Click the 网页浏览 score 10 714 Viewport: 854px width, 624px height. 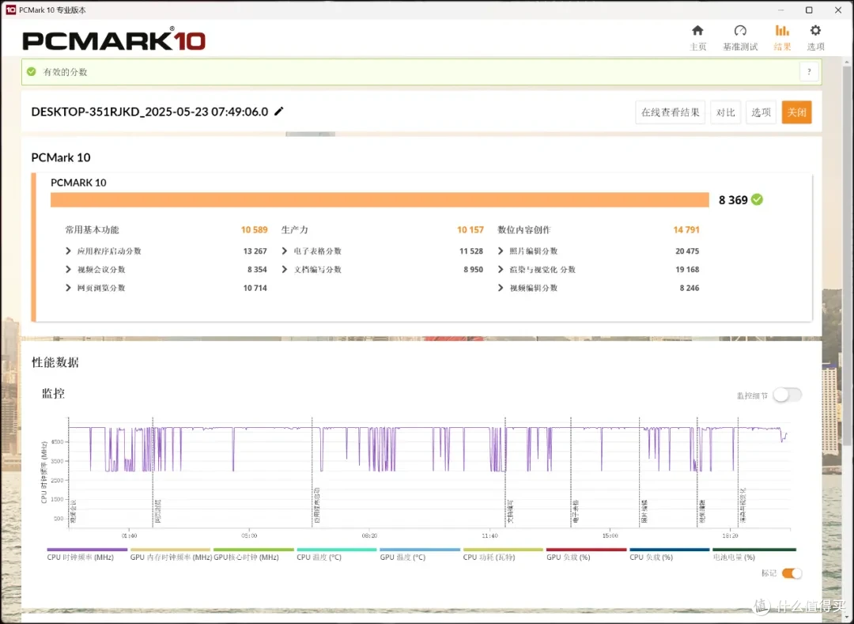coord(255,288)
